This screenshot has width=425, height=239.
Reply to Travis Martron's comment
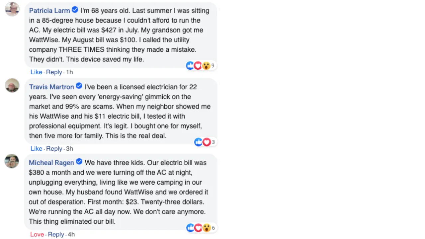click(54, 148)
